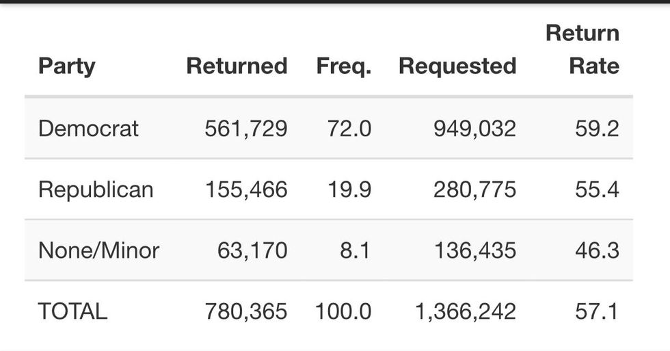670x351 pixels.
Task: Click None/Minor requested value 136,435
Action: pyautogui.click(x=474, y=250)
